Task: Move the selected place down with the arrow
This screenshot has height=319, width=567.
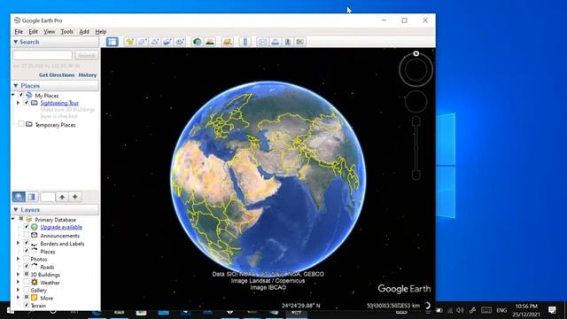Action: point(74,197)
